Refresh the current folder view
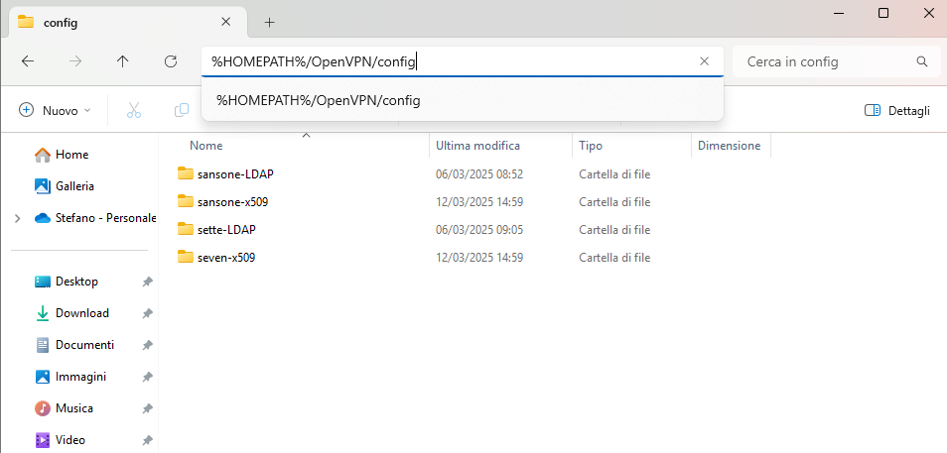 (171, 60)
